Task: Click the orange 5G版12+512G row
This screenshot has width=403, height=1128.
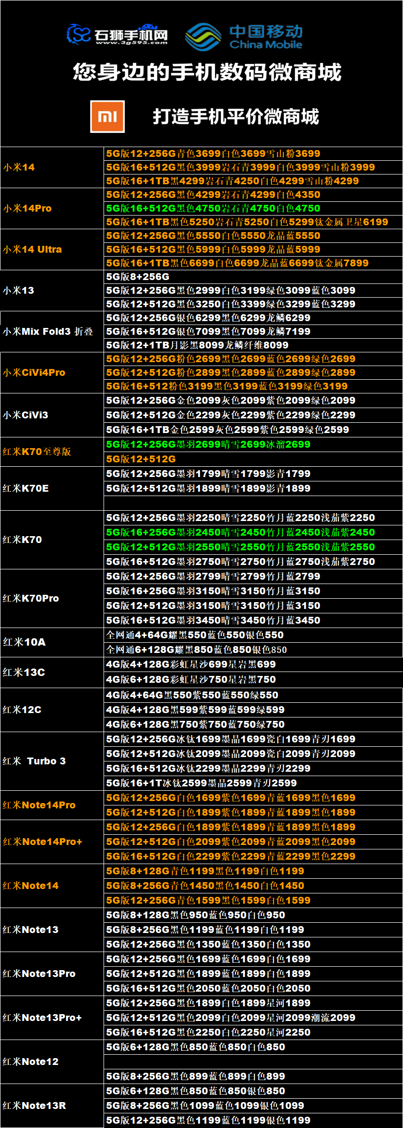Action: [x=253, y=459]
